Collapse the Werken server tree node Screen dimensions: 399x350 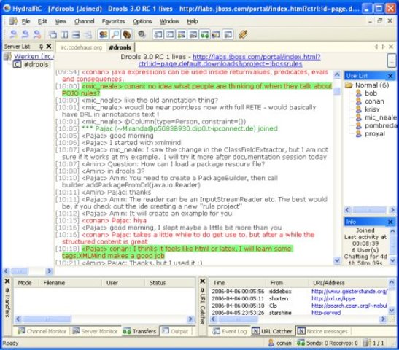click(7, 56)
